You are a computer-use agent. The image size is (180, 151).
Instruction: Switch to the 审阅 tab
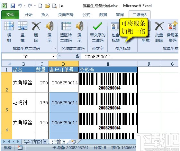[120, 15]
